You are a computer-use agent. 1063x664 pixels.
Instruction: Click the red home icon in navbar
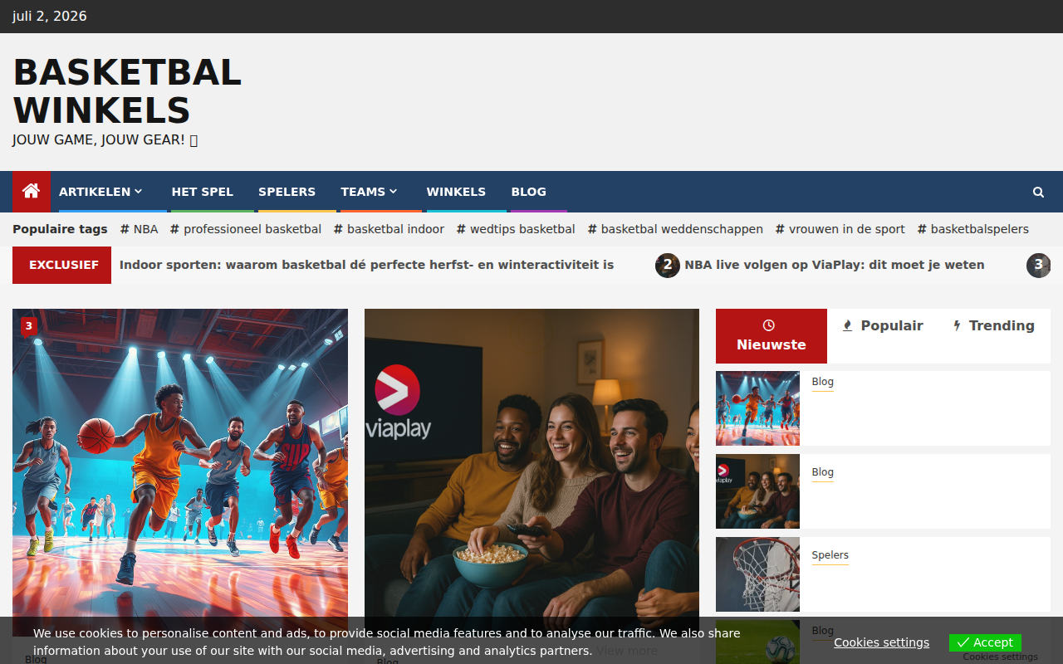pos(32,192)
